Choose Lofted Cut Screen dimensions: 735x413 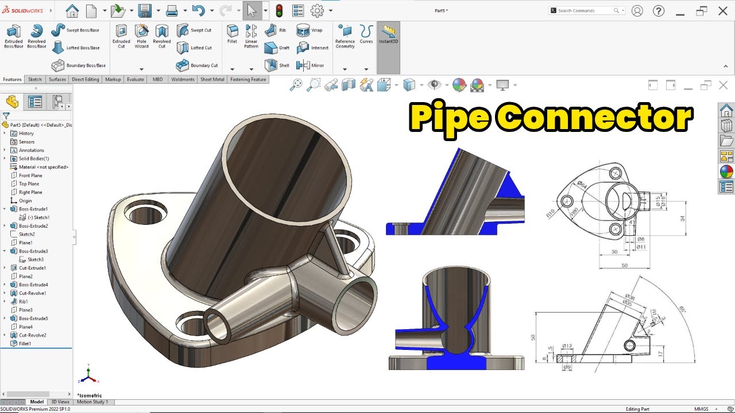click(194, 48)
